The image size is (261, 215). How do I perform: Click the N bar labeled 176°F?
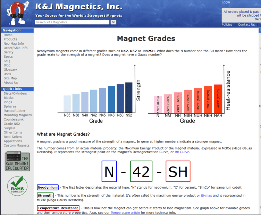158,104
